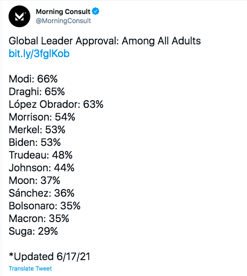Click the Morrison: 54% line
Screen dimensions: 247x276
pos(42,117)
